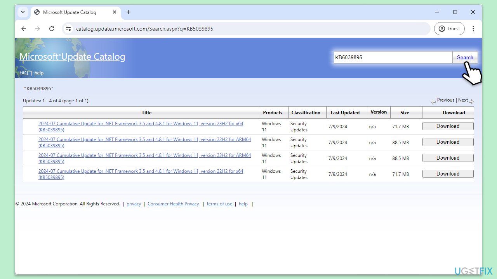Reload the current page
The image size is (497, 279).
pyautogui.click(x=52, y=29)
